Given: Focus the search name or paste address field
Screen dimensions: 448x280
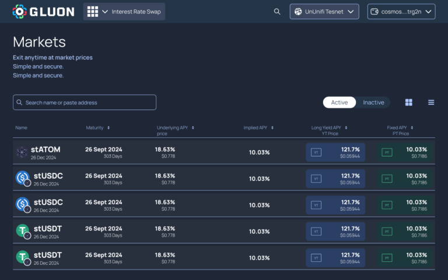Looking at the screenshot, I should (85, 102).
